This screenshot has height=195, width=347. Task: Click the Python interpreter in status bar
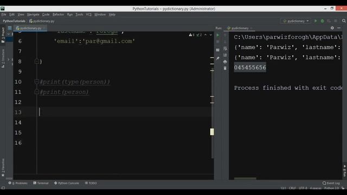point(331,188)
